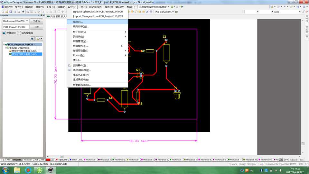Image resolution: width=309 pixels, height=174 pixels.
Task: Click the clear filter icon at toolbar right
Action: pyautogui.click(x=306, y=12)
